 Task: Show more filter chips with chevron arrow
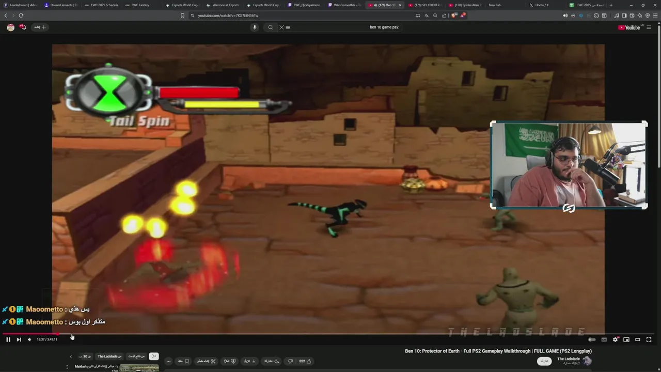(71, 356)
